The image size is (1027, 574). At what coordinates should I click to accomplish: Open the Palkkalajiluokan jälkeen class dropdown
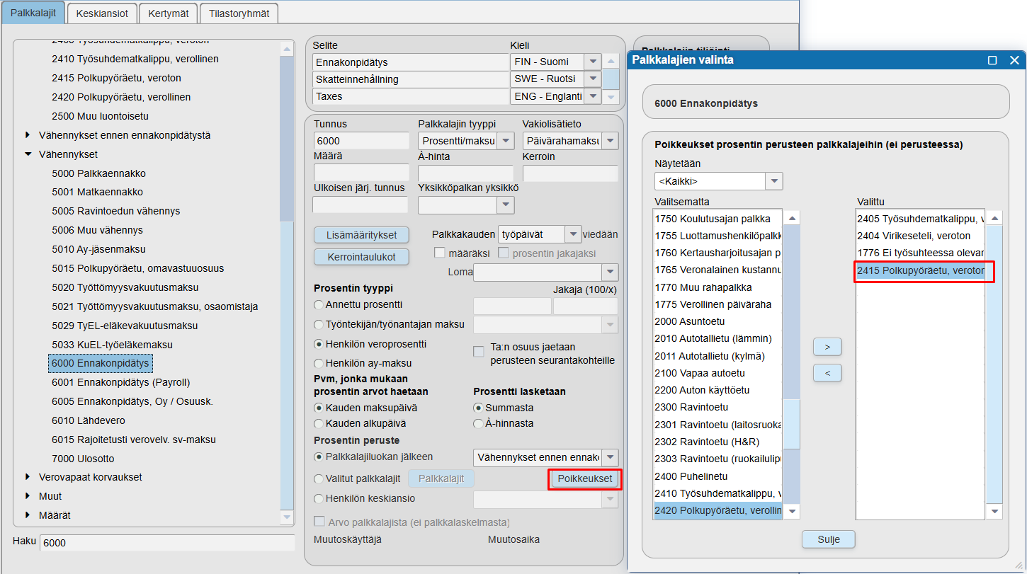610,457
